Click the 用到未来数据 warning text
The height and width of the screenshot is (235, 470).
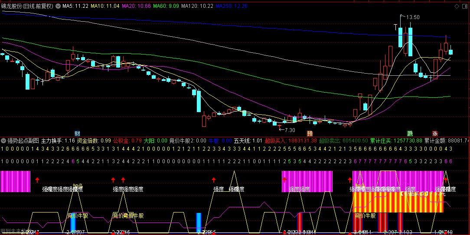click(x=16, y=231)
